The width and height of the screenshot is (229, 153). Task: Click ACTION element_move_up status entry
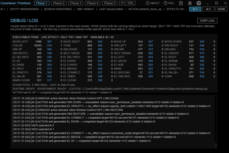[145, 9]
